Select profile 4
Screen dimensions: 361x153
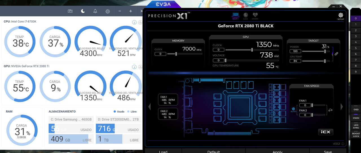356,42
